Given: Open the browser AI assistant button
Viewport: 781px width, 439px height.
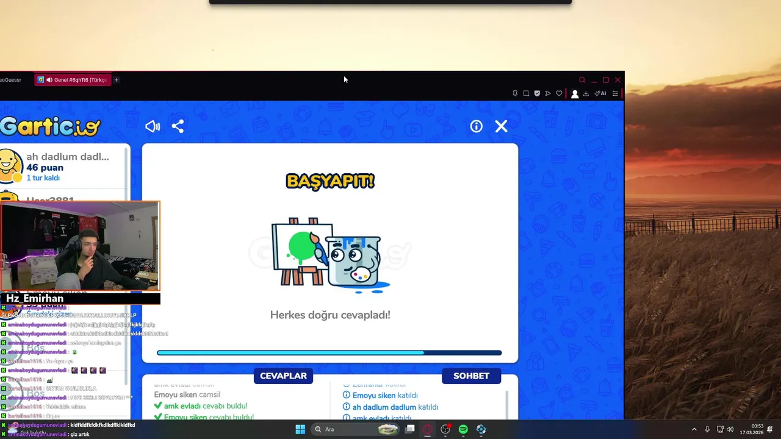Looking at the screenshot, I should [x=600, y=93].
